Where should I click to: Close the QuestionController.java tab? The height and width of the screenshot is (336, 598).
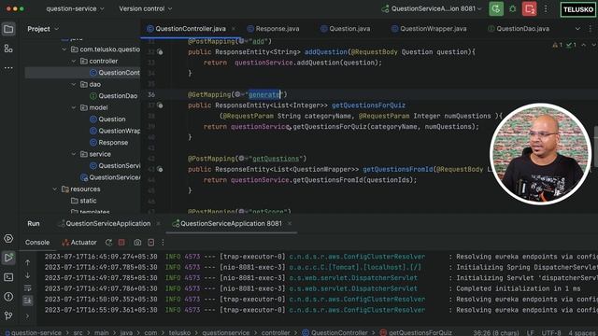[233, 29]
